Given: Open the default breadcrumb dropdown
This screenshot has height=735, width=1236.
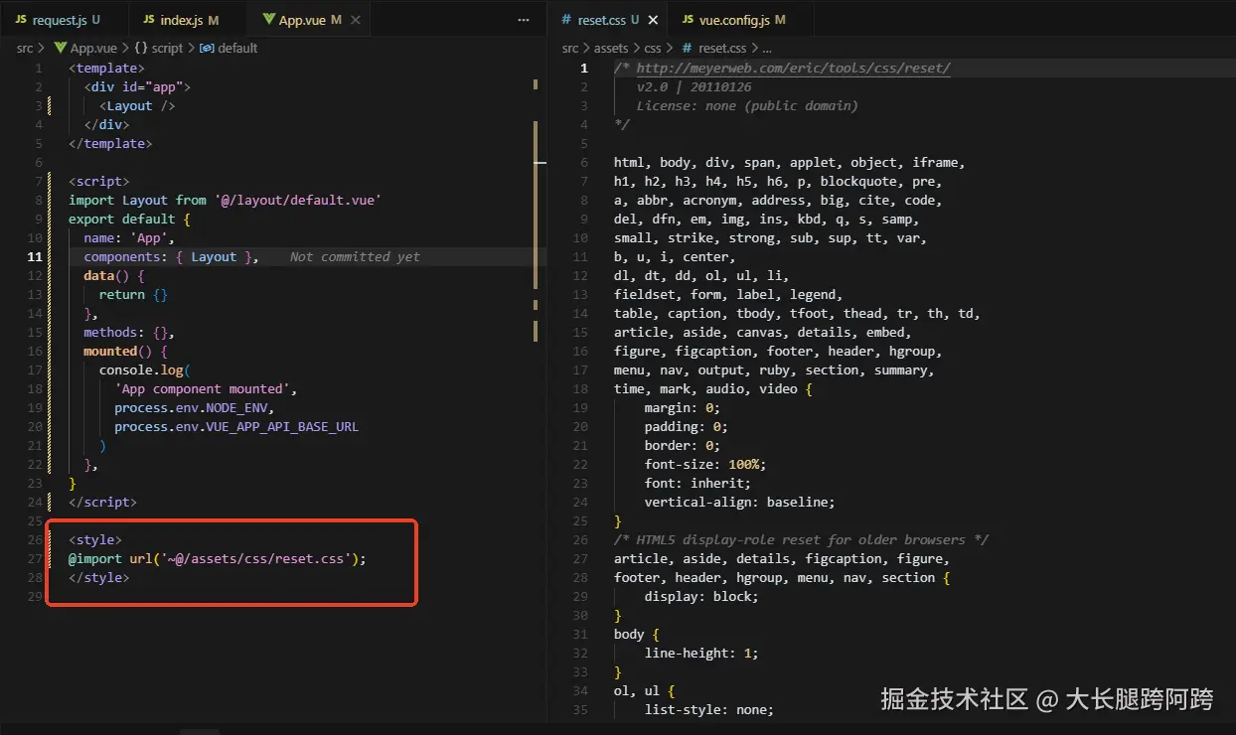Looking at the screenshot, I should [237, 48].
